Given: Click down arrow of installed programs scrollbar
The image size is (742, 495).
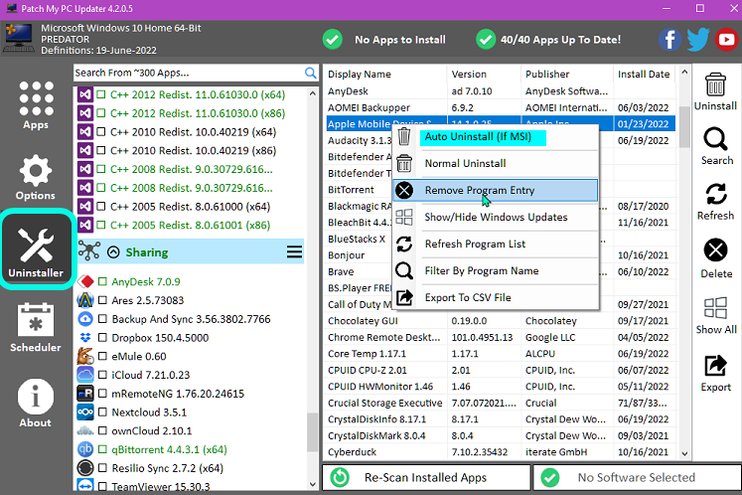Looking at the screenshot, I should click(x=684, y=453).
